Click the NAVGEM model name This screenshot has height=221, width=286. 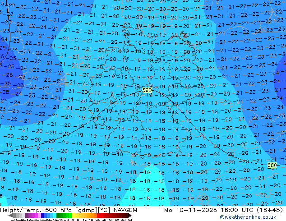125,210
